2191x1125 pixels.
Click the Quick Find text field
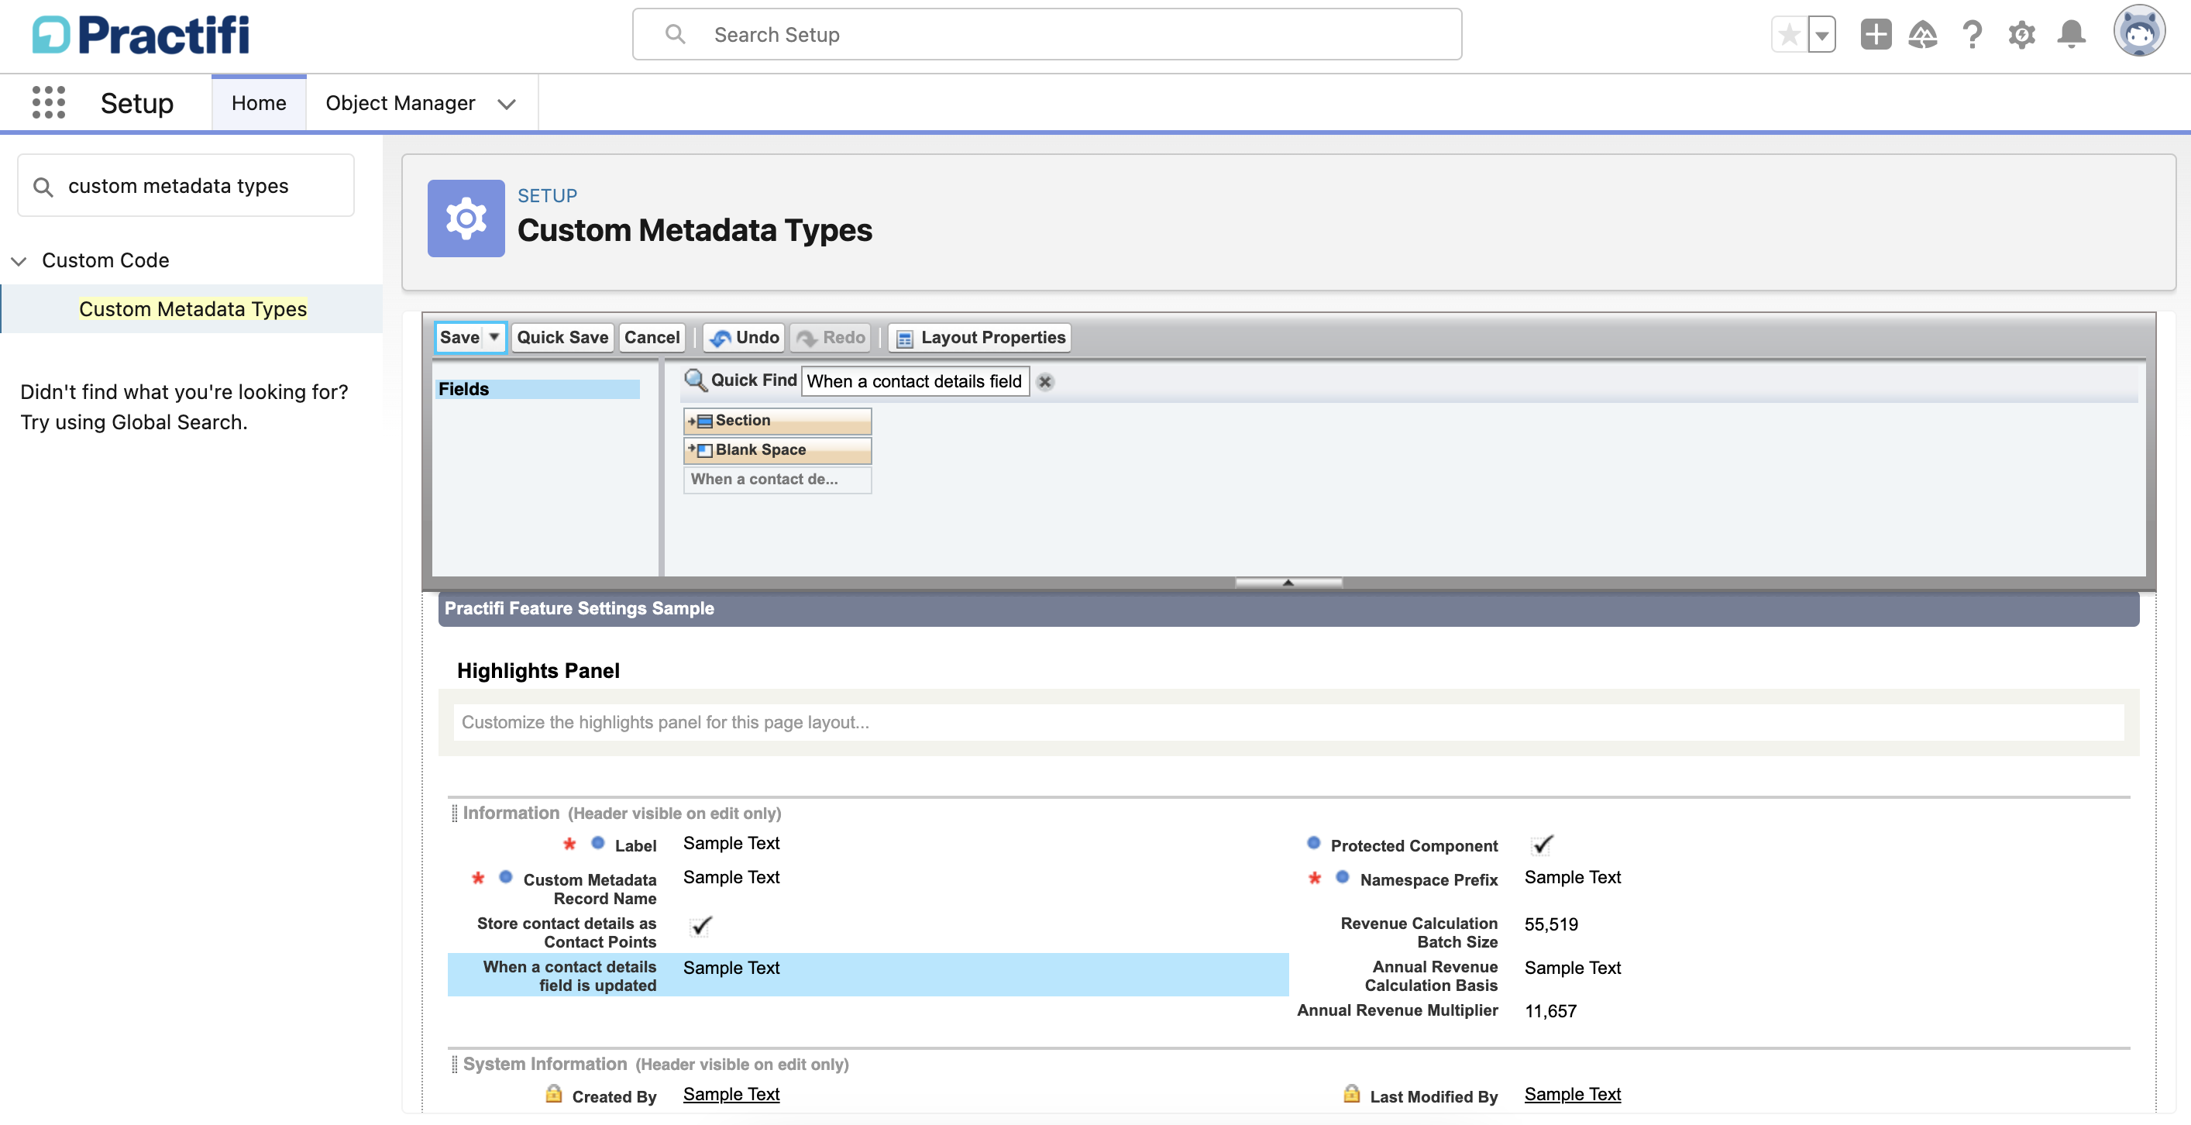point(915,381)
